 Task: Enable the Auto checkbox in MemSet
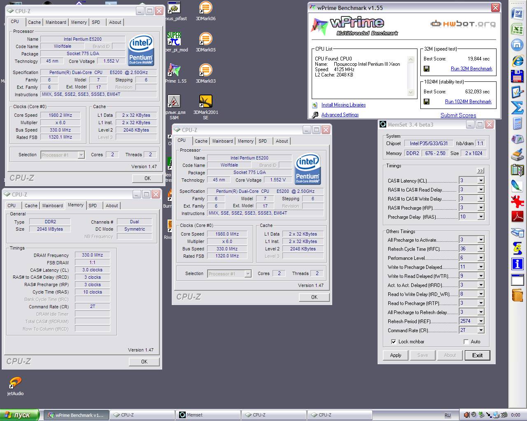(466, 342)
